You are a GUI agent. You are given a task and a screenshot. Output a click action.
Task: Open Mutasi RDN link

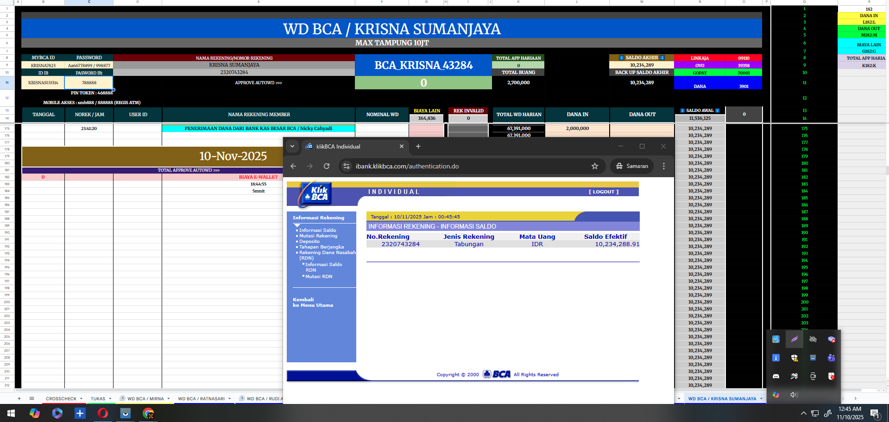click(319, 277)
